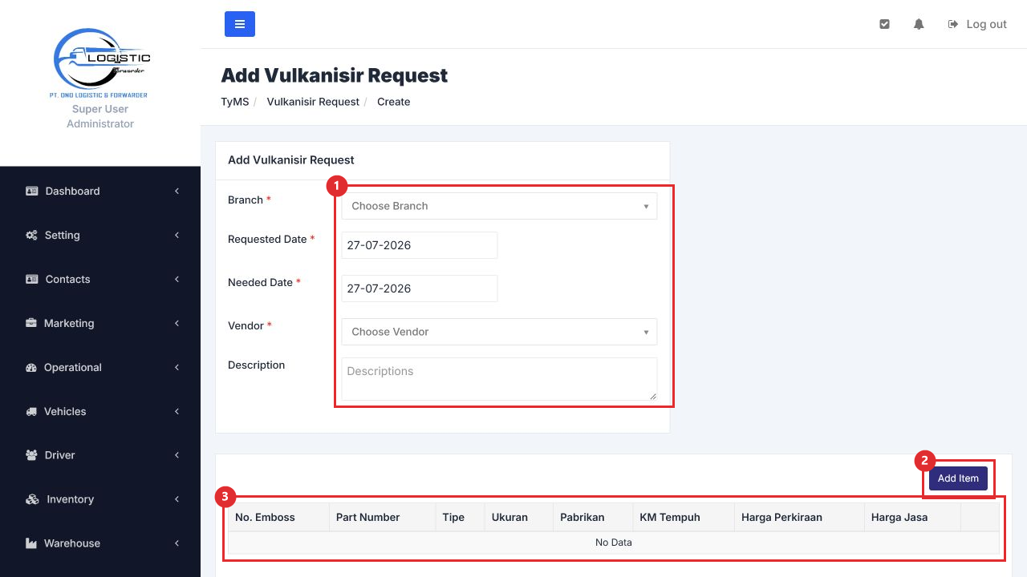Toggle the hamburger sidebar menu button
Viewport: 1027px width, 577px height.
click(239, 24)
